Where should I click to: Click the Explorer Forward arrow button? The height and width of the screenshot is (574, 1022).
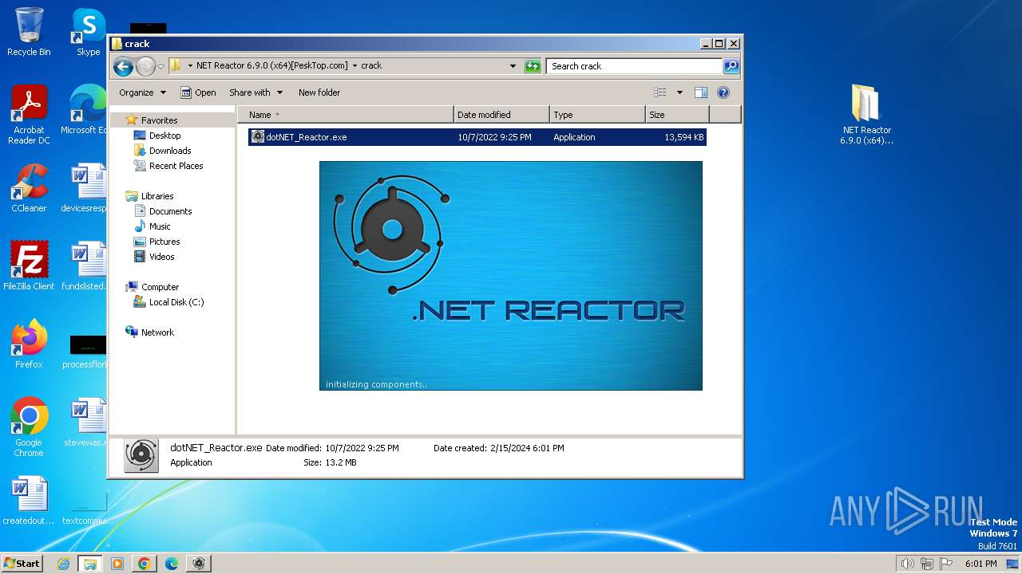[145, 66]
